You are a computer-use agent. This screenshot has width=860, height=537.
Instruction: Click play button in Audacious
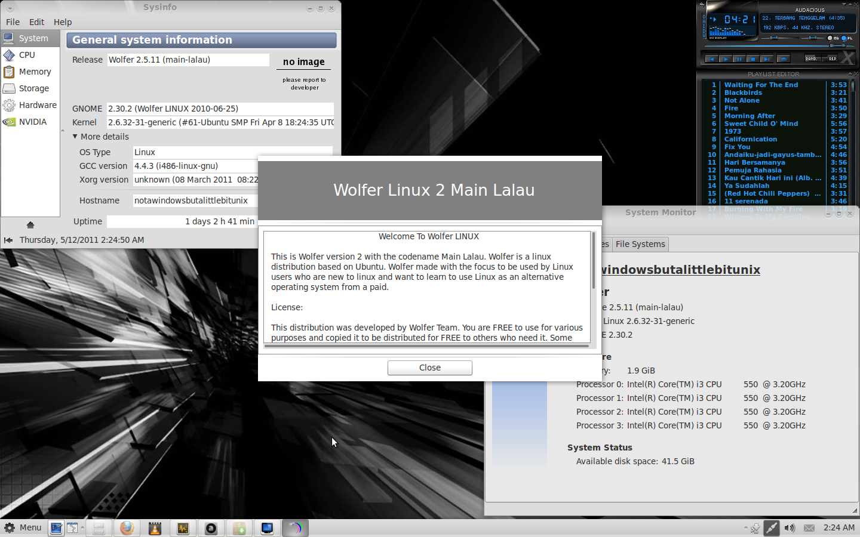[x=726, y=58]
